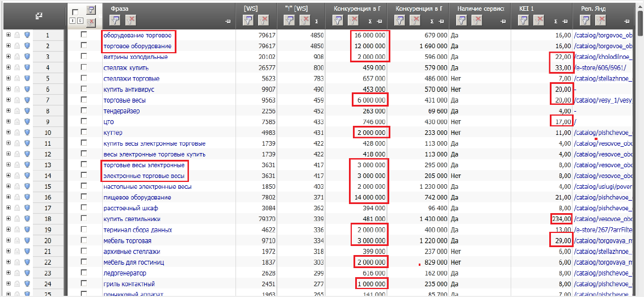Open filter for the [WS] column
The image size is (644, 297).
point(249,20)
